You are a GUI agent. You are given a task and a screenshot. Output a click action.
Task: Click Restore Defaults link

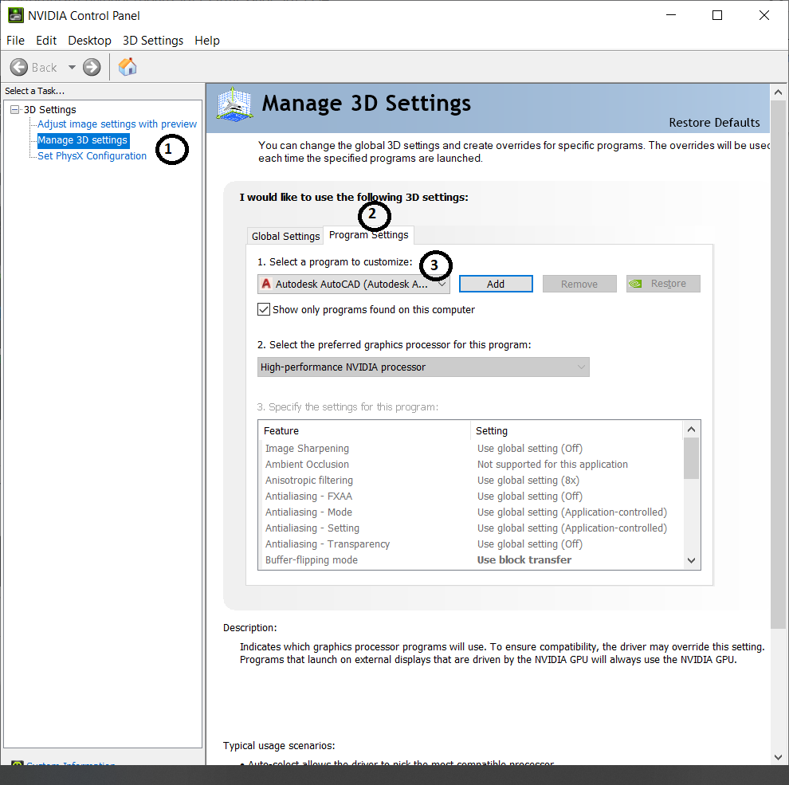[714, 123]
